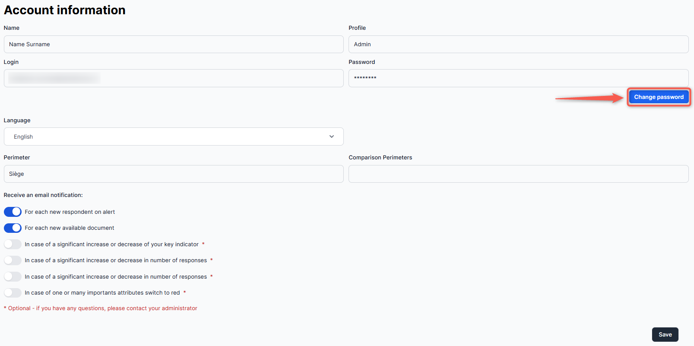Click into the masked Password field
Screen dimensions: 694x346
tap(518, 78)
